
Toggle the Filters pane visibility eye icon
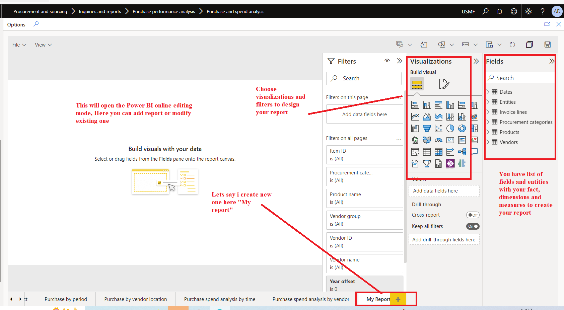click(x=387, y=61)
